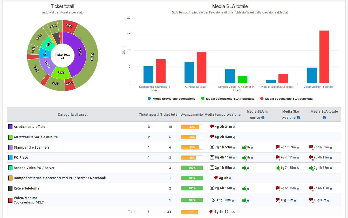
Task: Click purple swatch for Arredamento ufficio
Action: point(10,127)
